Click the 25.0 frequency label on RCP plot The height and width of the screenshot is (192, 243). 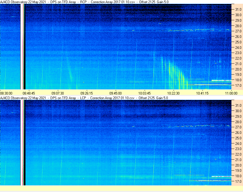pos(238,42)
